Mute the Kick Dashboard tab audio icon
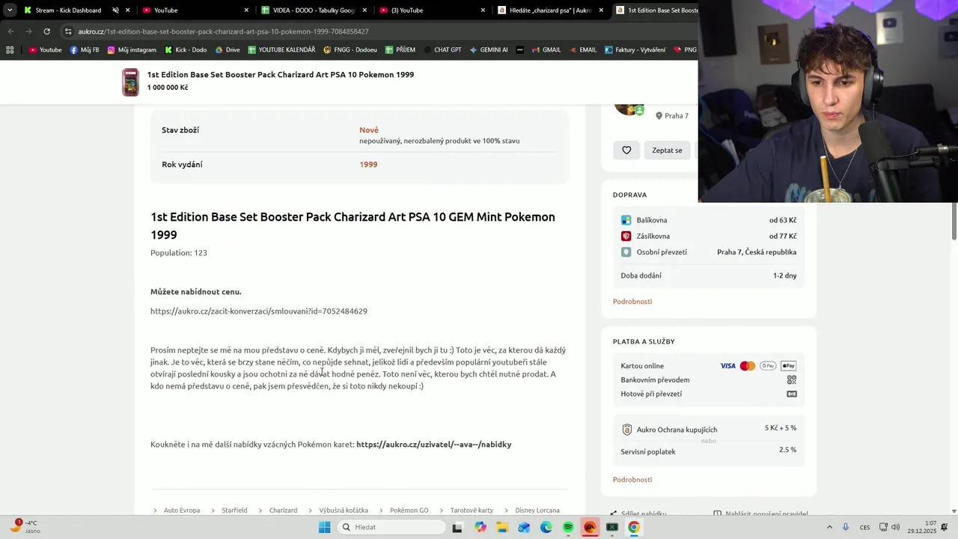Image resolution: width=958 pixels, height=539 pixels. tap(115, 10)
